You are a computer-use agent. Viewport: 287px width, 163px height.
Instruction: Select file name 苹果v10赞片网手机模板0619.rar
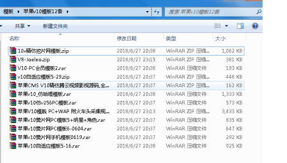[x=54, y=137]
